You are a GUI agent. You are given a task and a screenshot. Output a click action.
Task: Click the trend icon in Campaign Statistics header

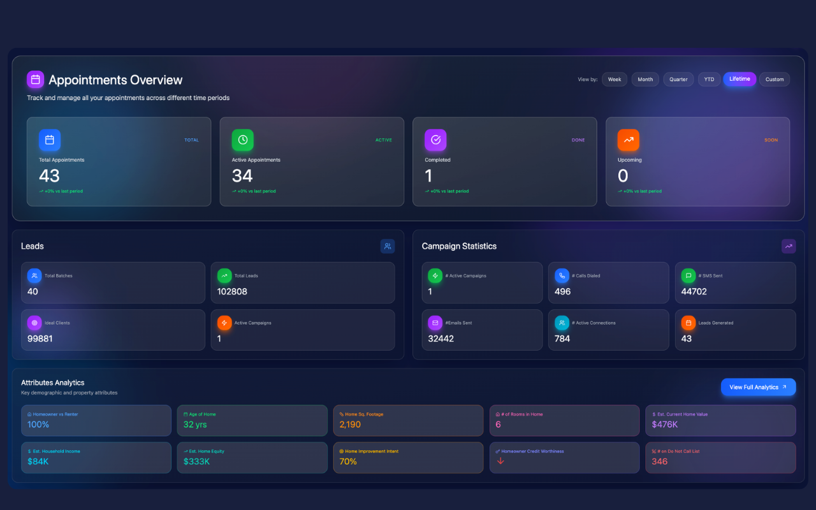pyautogui.click(x=789, y=246)
